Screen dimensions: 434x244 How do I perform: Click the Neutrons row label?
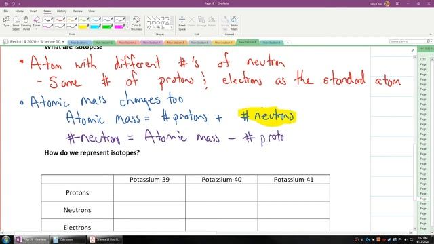[77, 210]
